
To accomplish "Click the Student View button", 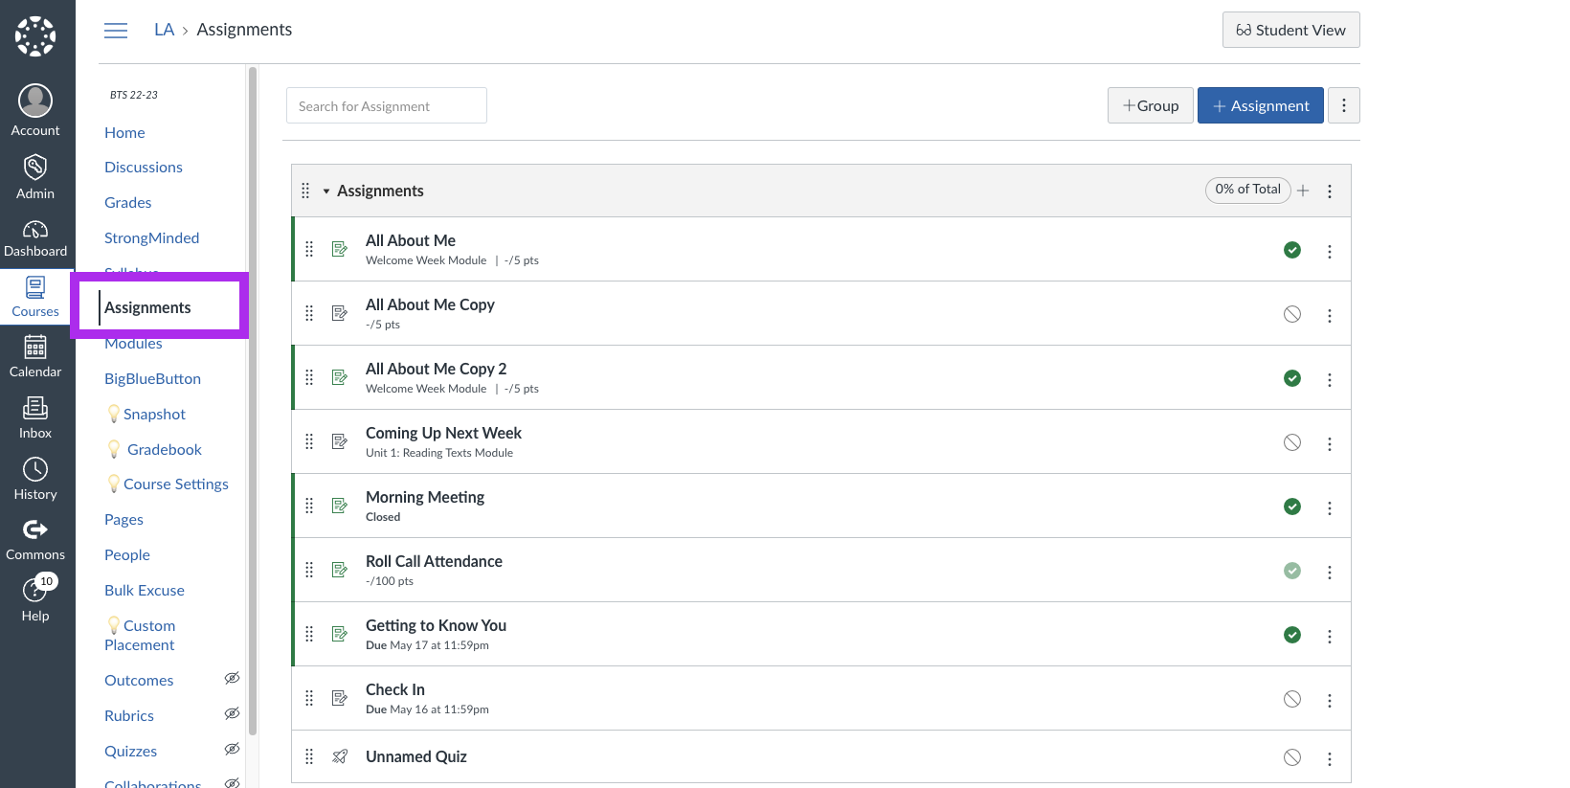I will pyautogui.click(x=1290, y=30).
